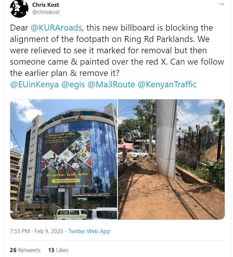This screenshot has width=233, height=257.
Task: Open the @chriskost handle link
Action: pos(46,12)
